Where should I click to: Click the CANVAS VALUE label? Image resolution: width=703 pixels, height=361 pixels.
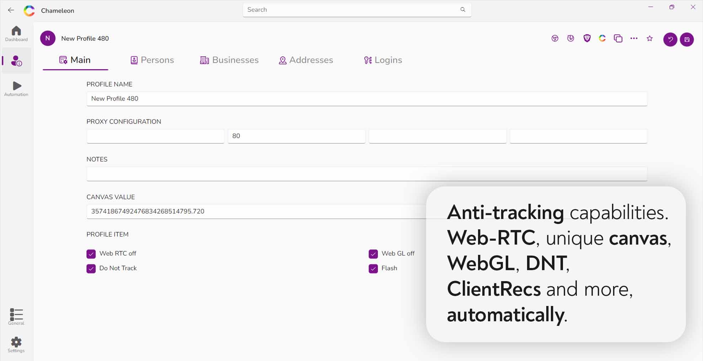111,197
